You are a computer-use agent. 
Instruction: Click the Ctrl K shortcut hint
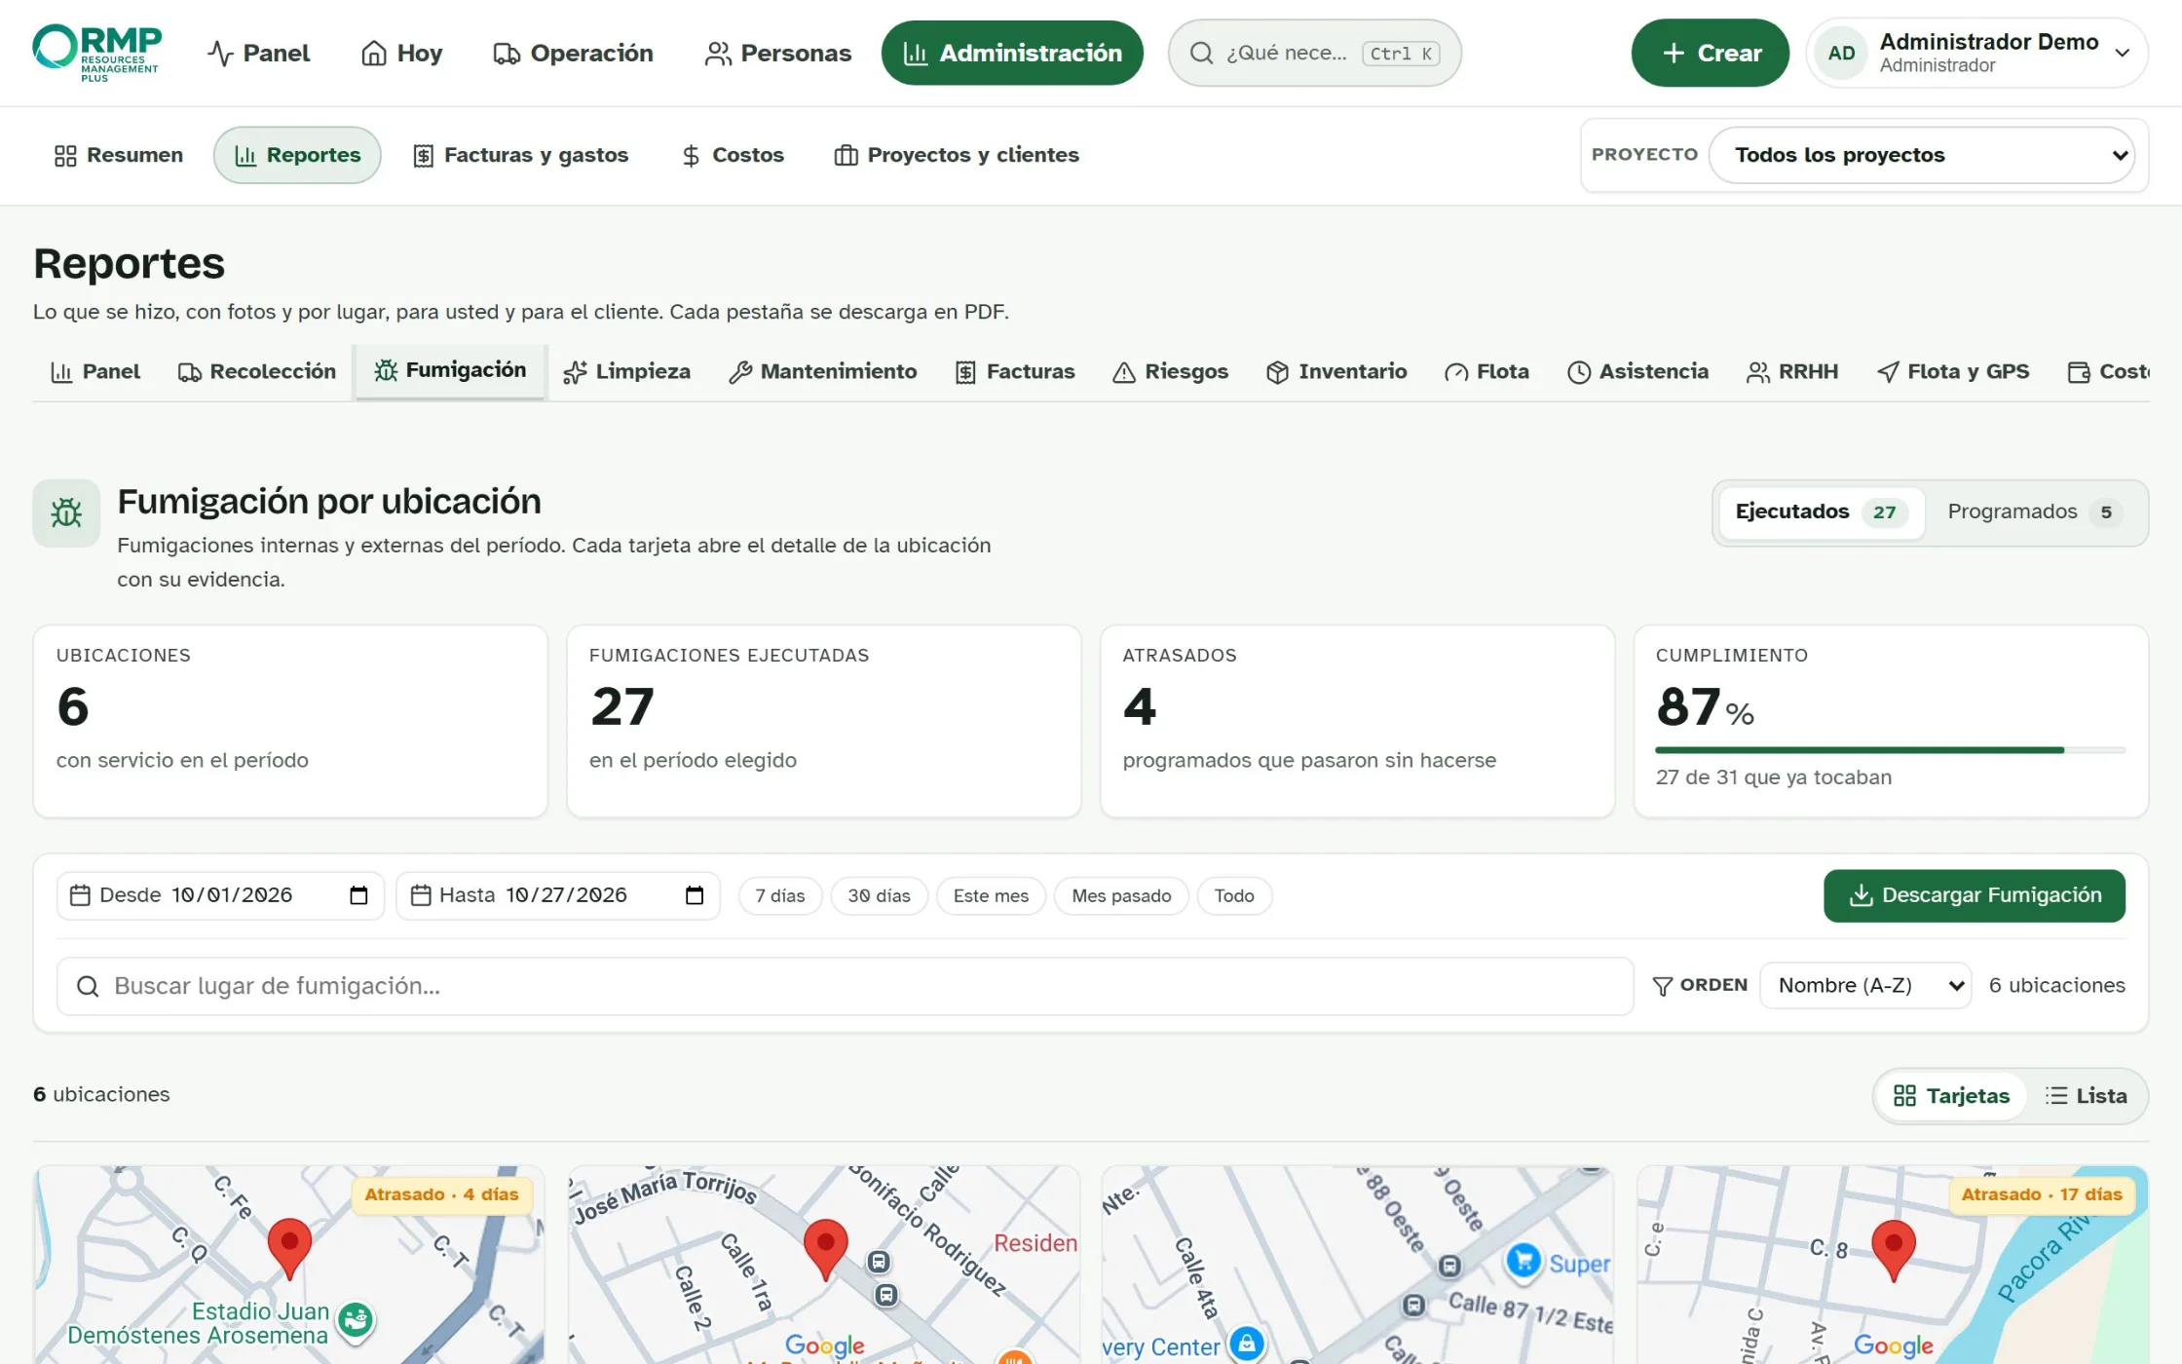[x=1401, y=54]
